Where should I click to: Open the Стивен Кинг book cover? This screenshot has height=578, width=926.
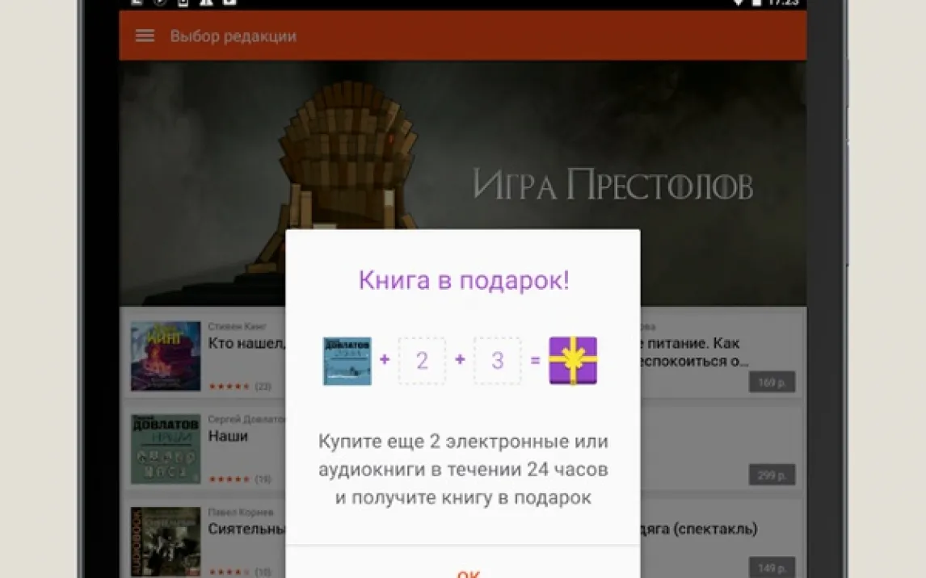[166, 356]
